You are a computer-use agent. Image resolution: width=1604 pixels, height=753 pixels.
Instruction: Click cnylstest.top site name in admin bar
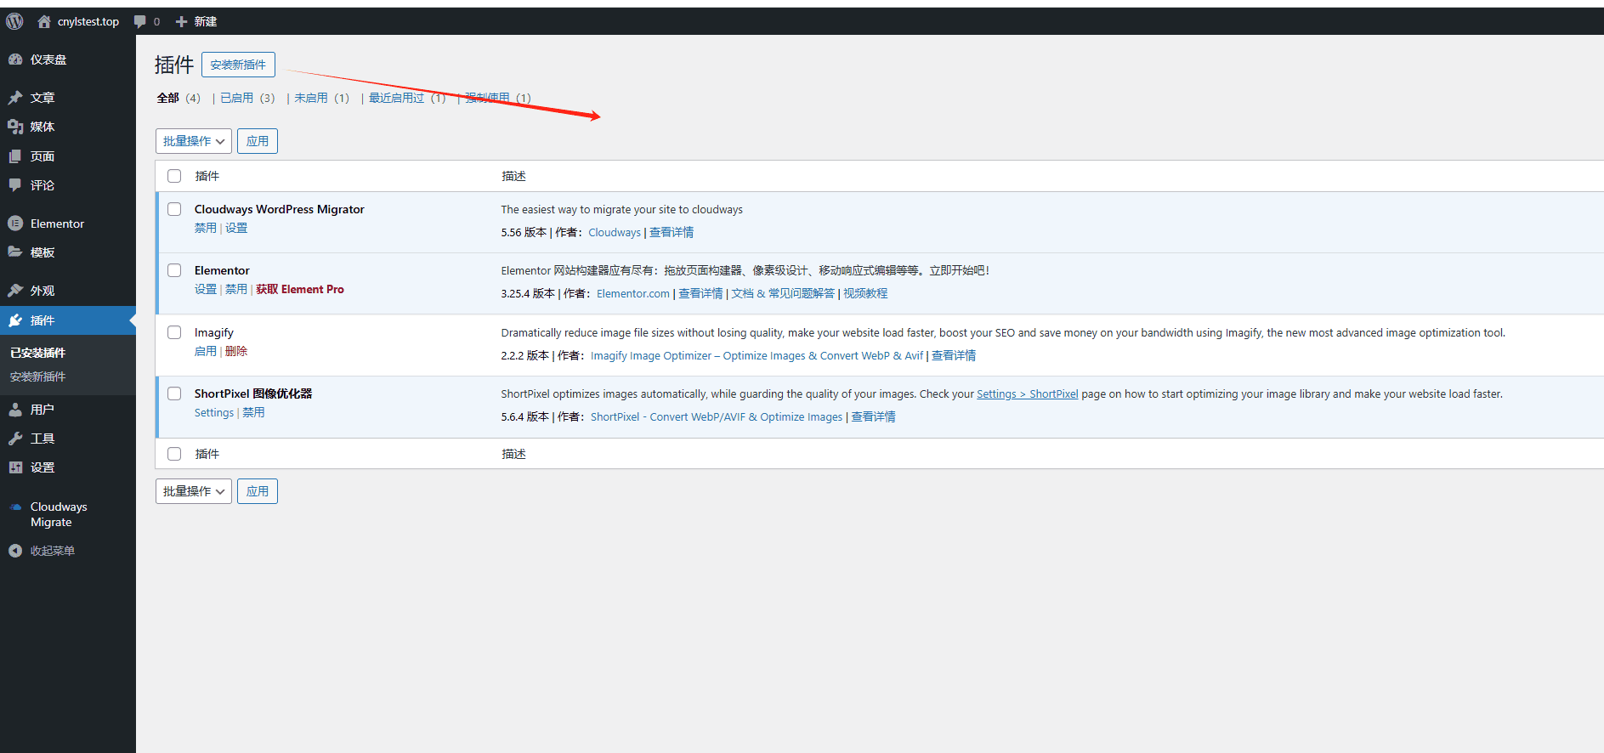(x=88, y=21)
